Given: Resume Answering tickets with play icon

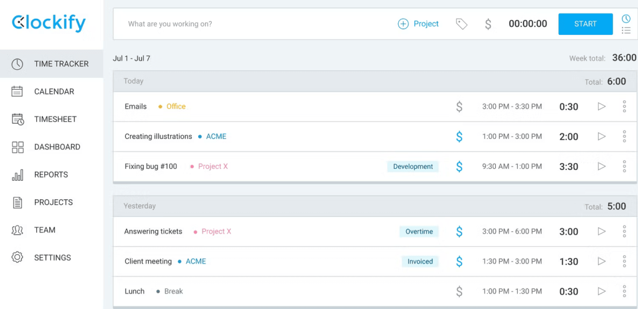Looking at the screenshot, I should (x=601, y=231).
